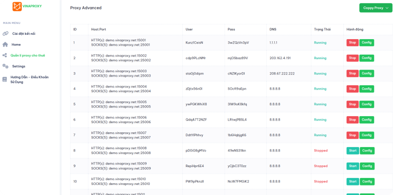
Task: Stop proxy with DNS 208.67.222.222
Action: pos(353,74)
